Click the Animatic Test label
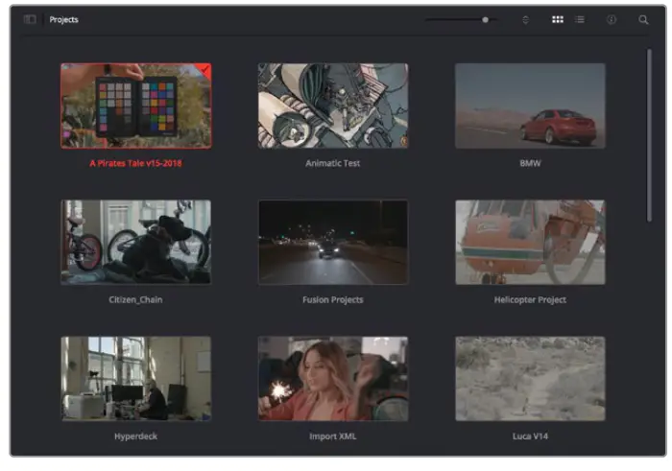Image resolution: width=672 pixels, height=471 pixels. pyautogui.click(x=332, y=163)
